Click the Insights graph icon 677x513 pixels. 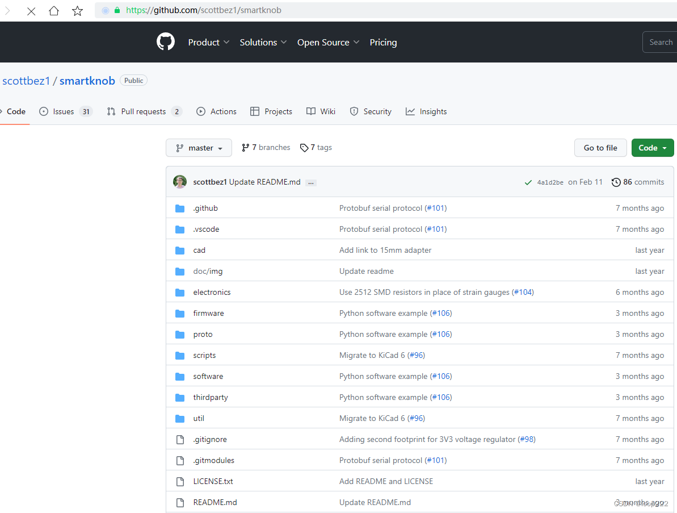click(x=410, y=111)
